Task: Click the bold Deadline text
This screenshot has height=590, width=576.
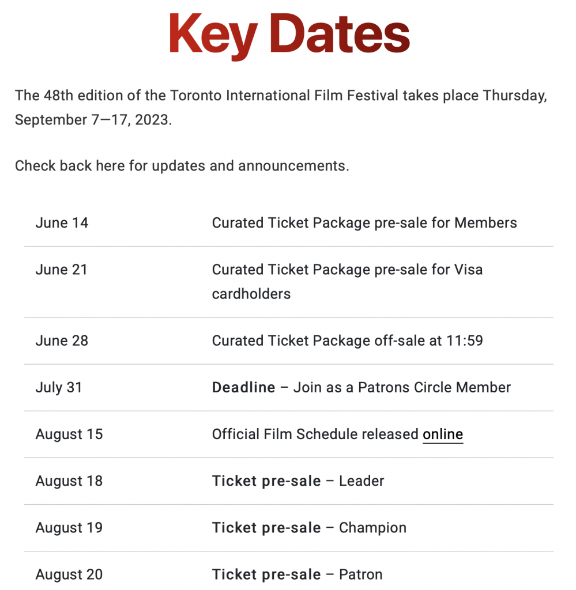Action: (x=243, y=388)
